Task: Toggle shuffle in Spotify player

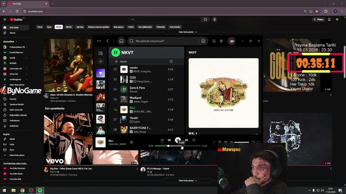Action: (162, 140)
